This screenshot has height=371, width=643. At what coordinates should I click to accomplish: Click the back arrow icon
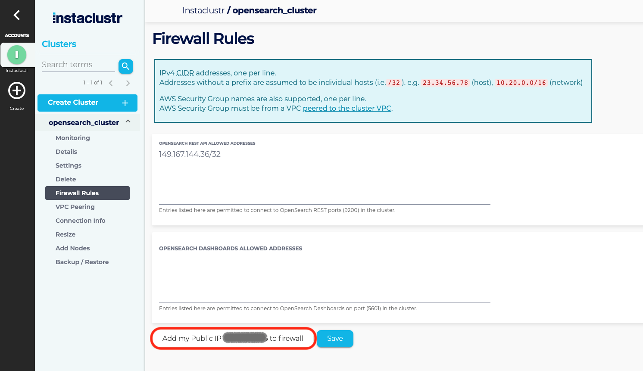point(17,16)
